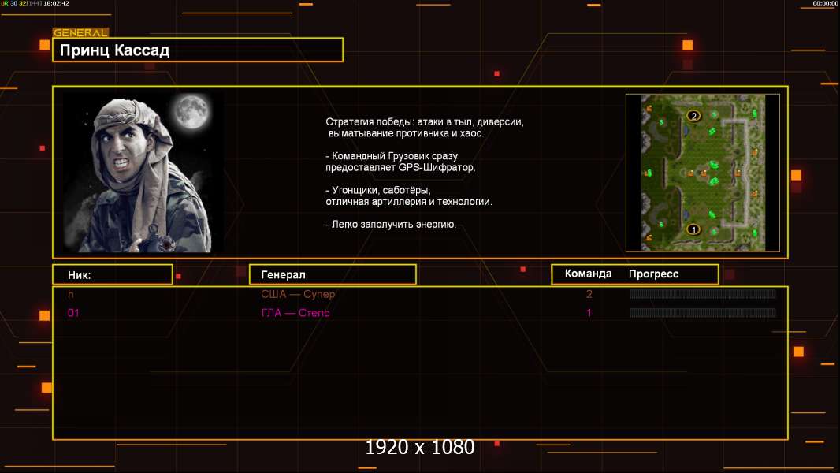Select the green supply icon right of marker 2
Image resolution: width=840 pixels, height=473 pixels.
click(x=714, y=114)
